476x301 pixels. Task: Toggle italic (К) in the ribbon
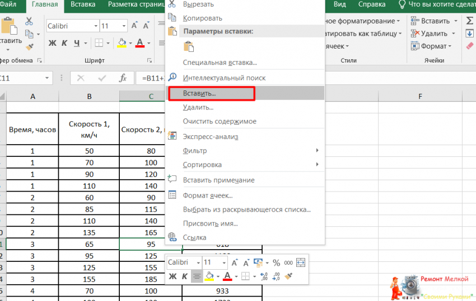(x=64, y=43)
